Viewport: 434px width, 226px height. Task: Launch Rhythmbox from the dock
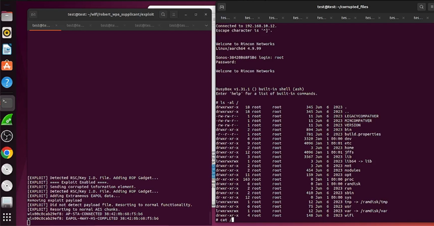point(7,33)
